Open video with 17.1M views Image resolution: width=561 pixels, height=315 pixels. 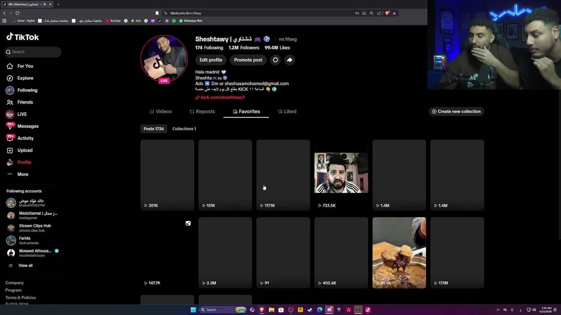(457, 253)
